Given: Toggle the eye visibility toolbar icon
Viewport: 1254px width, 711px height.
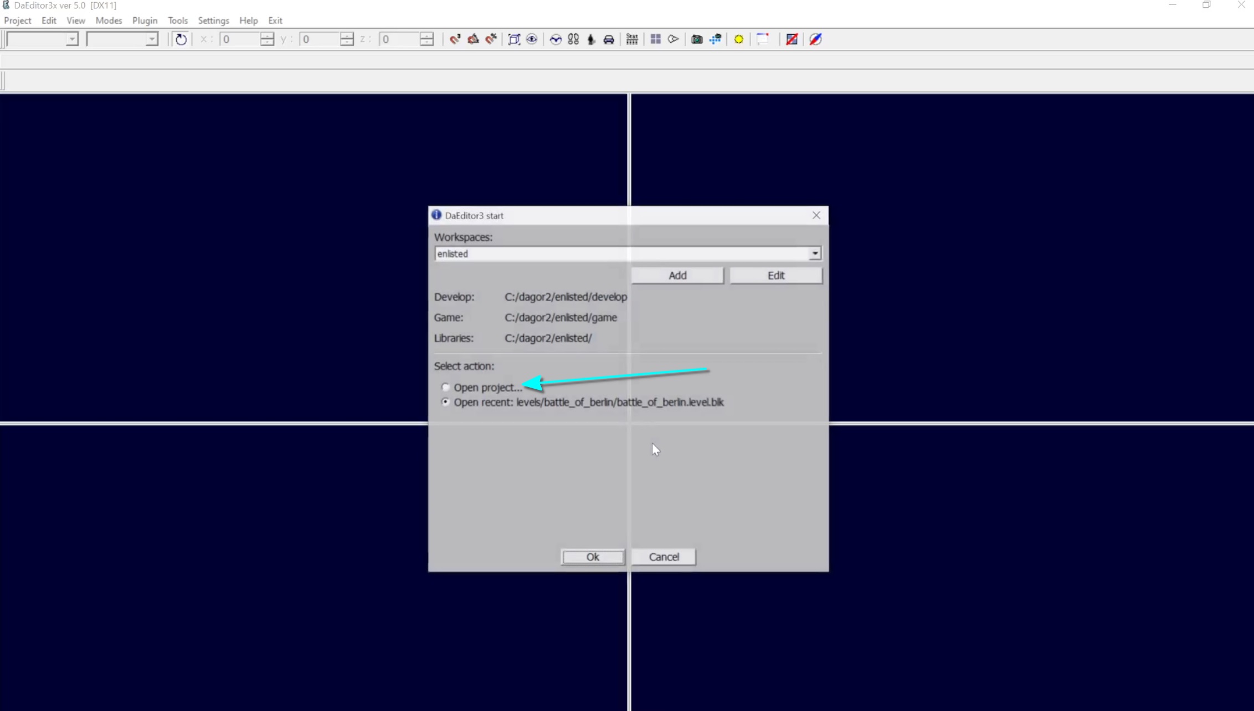Looking at the screenshot, I should 532,39.
